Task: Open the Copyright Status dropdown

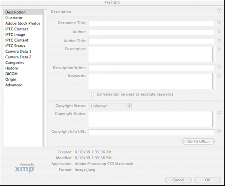Action: point(110,106)
